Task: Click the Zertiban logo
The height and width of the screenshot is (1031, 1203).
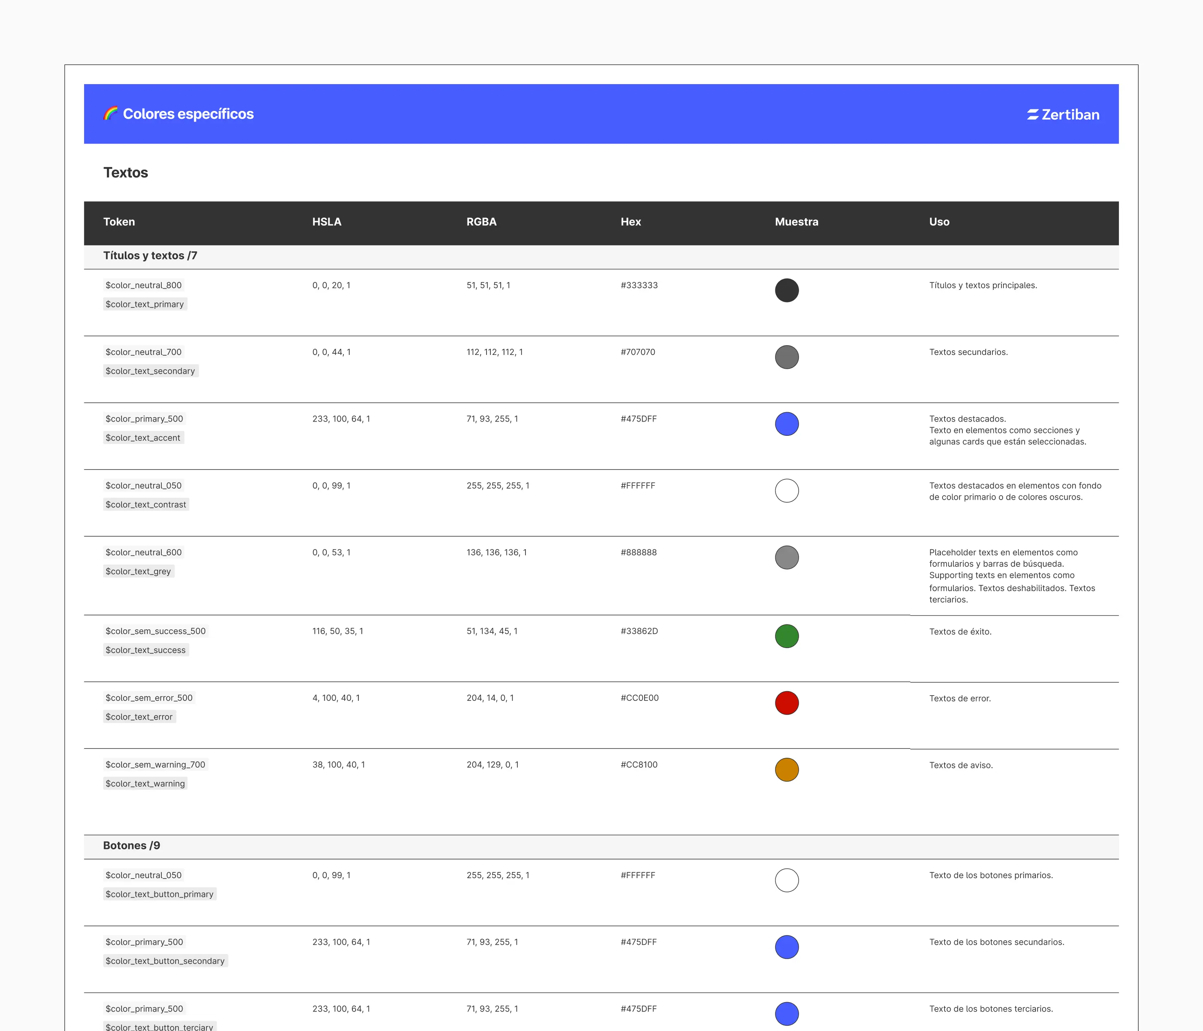Action: pyautogui.click(x=1062, y=114)
